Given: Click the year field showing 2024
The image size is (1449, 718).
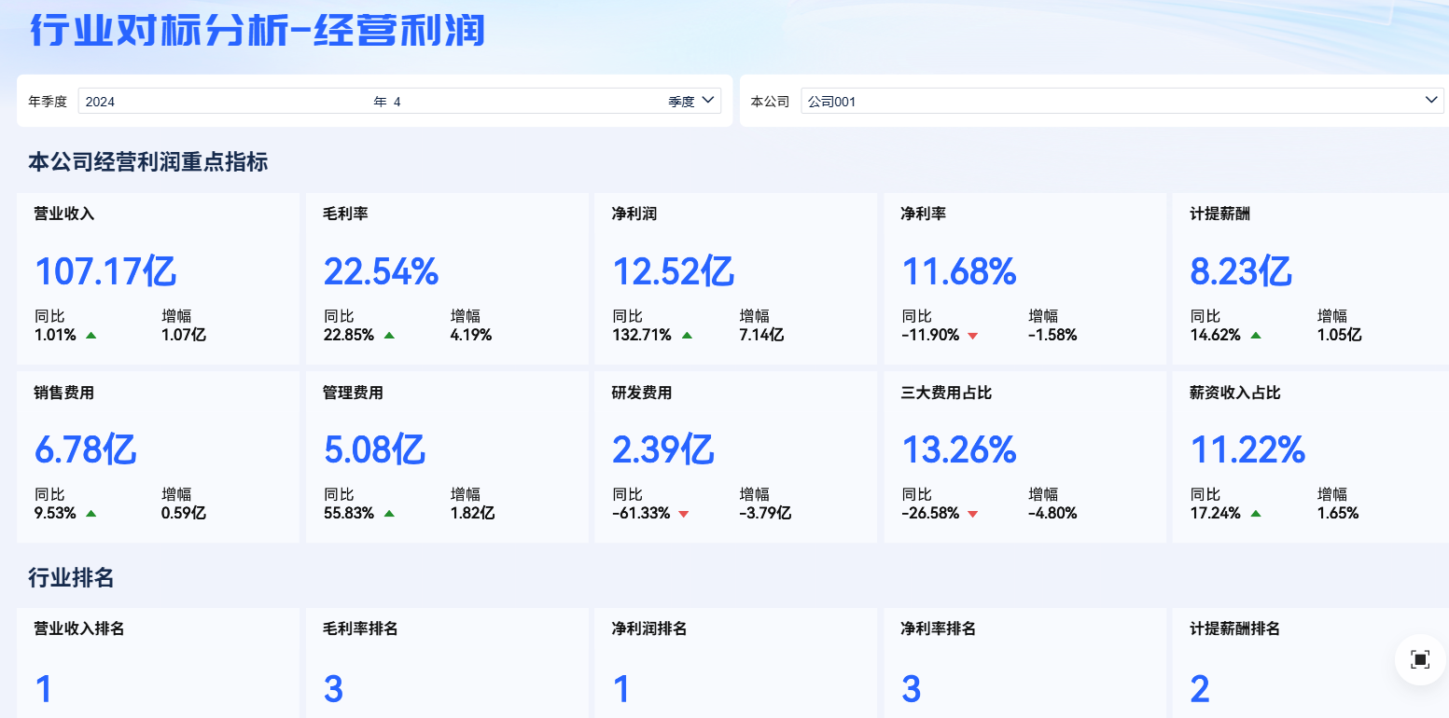Looking at the screenshot, I should click(224, 102).
